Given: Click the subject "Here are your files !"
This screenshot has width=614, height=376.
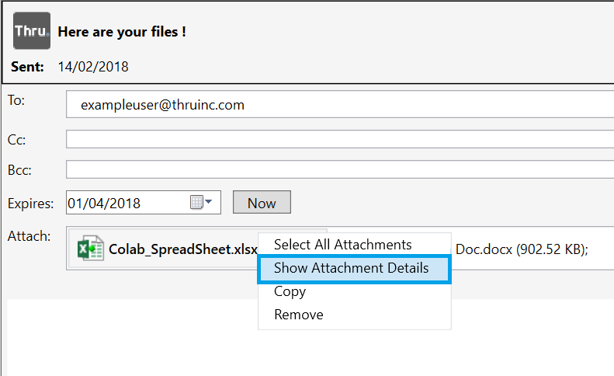Looking at the screenshot, I should coord(122,32).
